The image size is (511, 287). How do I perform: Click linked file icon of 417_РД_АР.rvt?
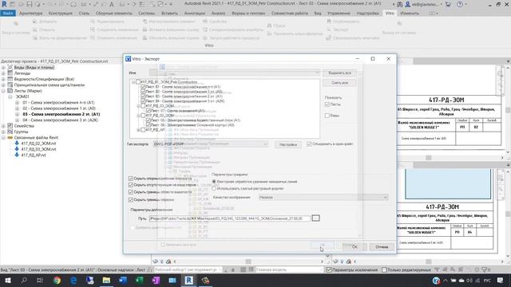17,155
